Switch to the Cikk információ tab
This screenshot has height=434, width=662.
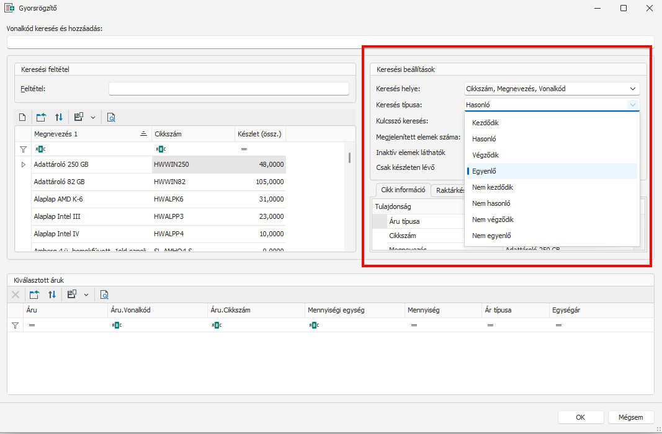[x=403, y=190]
